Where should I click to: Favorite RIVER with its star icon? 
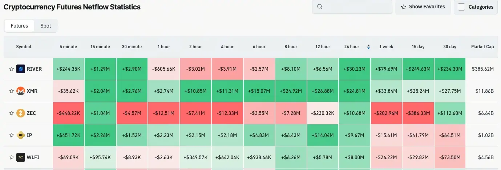coord(12,69)
